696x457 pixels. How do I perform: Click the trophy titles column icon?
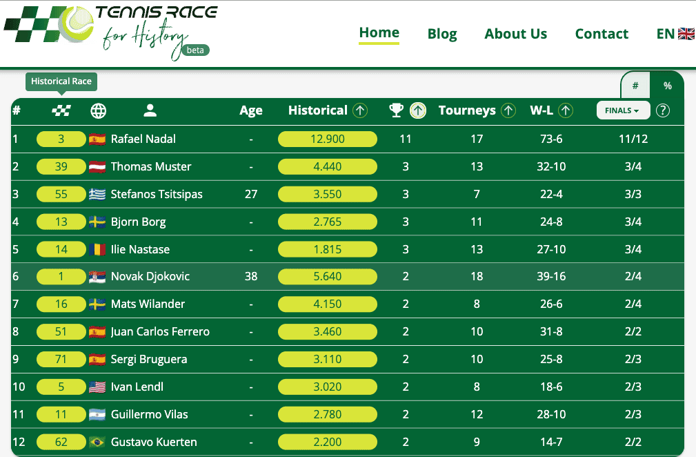[396, 110]
